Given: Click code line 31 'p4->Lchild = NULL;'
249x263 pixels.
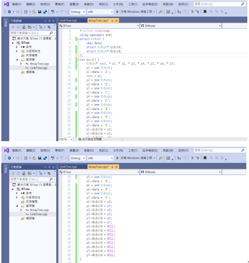Looking at the screenshot, I should 101,226.
